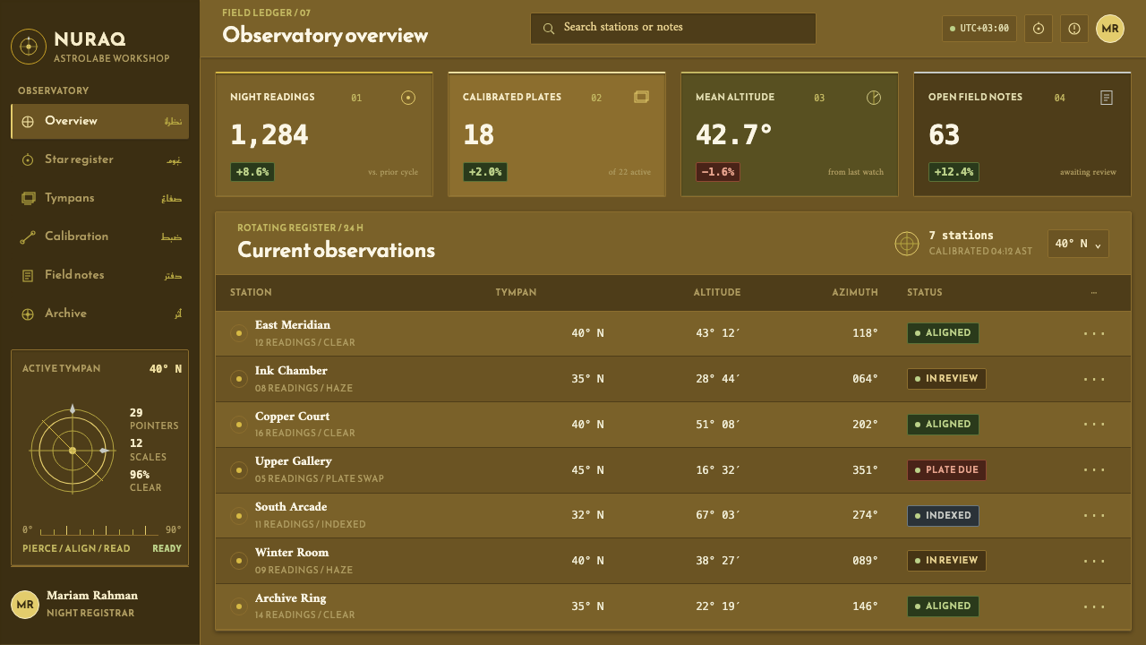Click the Active Tympan astrolabe dial
The width and height of the screenshot is (1146, 645).
point(73,451)
